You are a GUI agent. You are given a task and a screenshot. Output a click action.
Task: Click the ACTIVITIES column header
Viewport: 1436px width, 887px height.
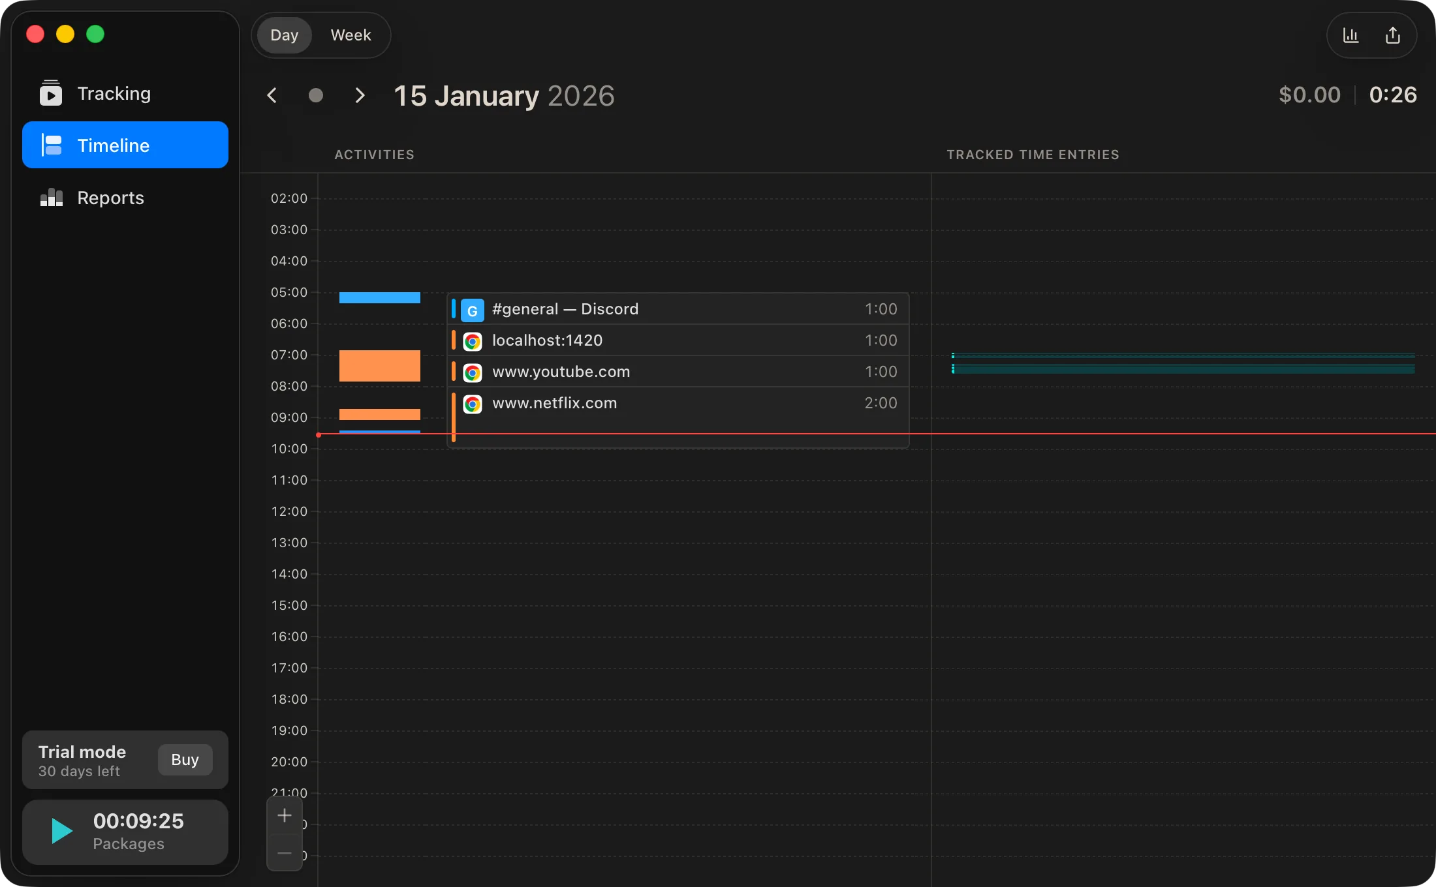click(375, 155)
